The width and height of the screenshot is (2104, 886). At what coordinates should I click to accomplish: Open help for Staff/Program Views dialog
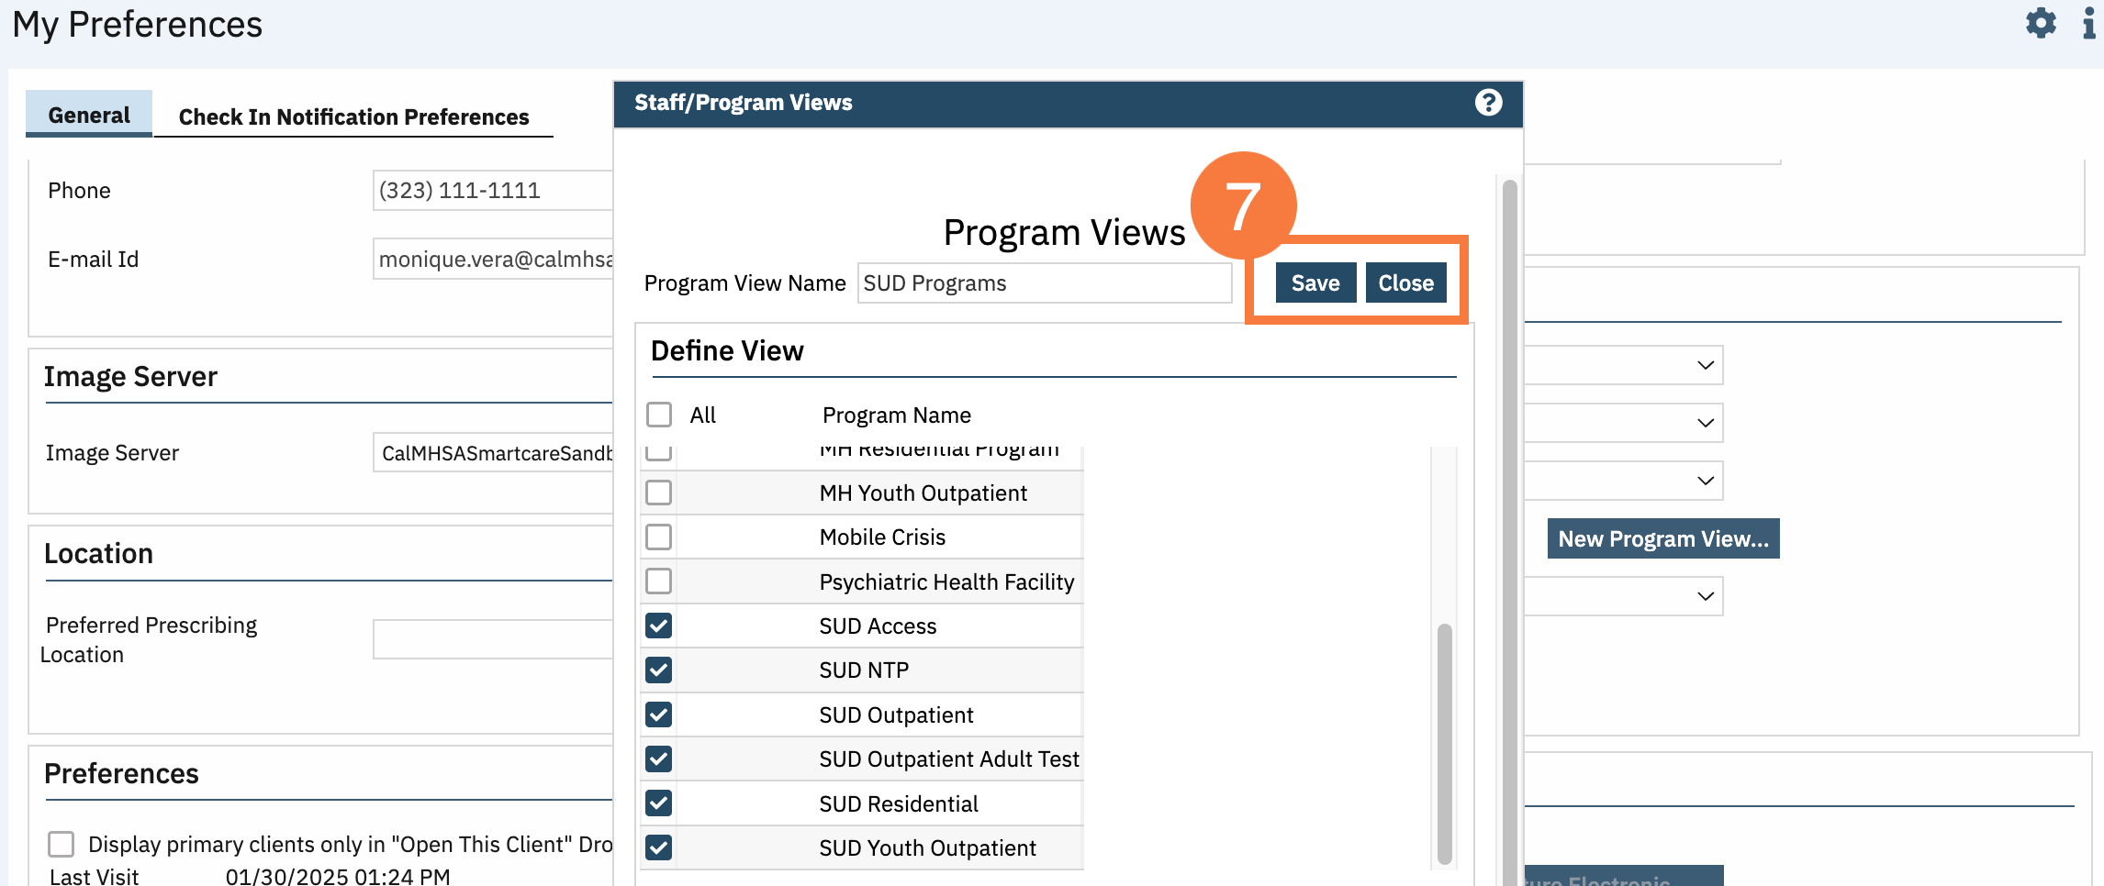point(1488,103)
